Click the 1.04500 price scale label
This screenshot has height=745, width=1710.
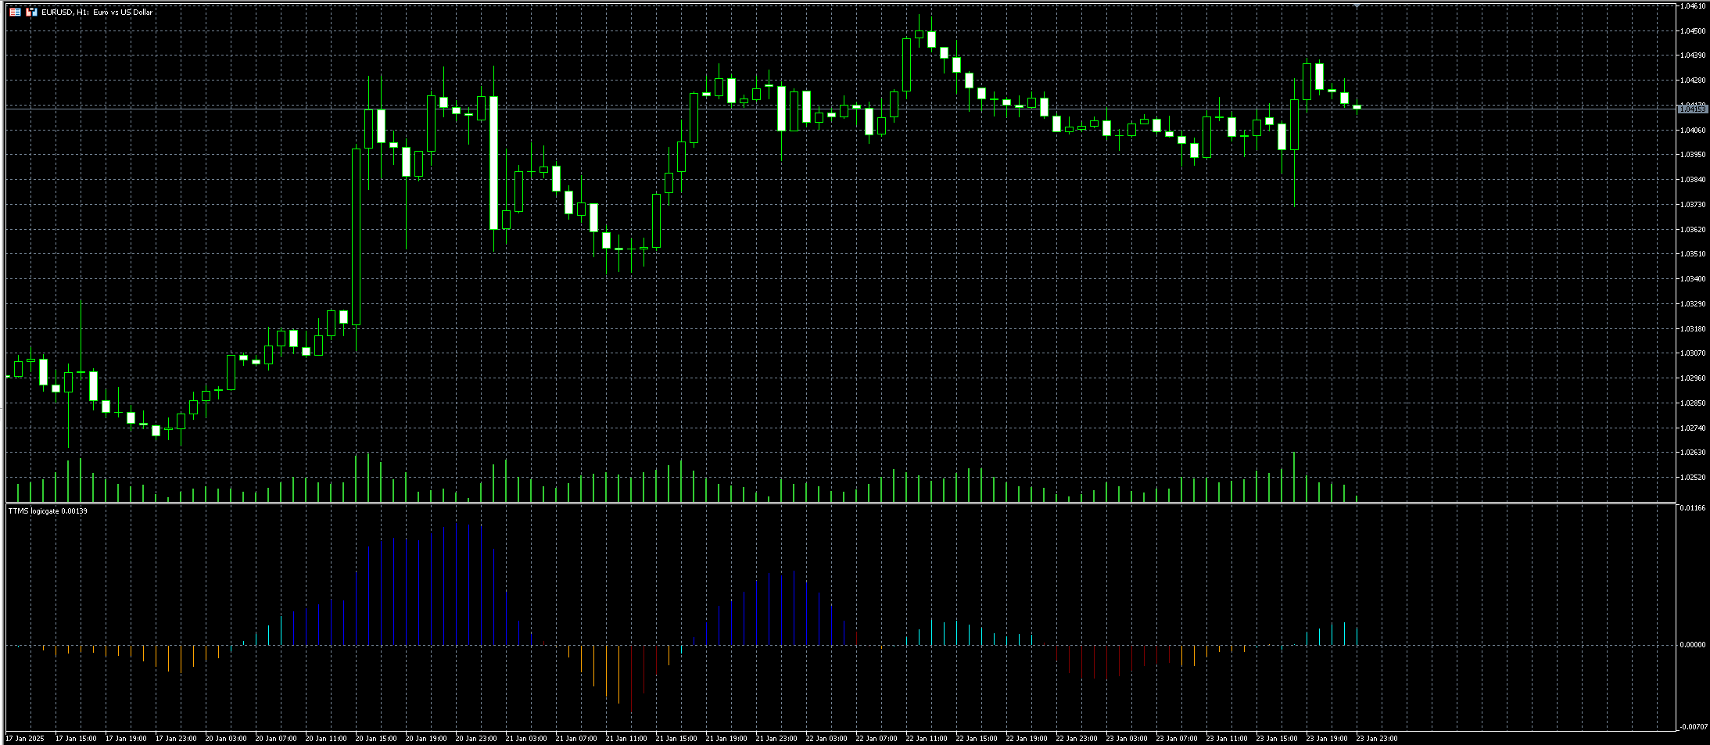point(1693,31)
